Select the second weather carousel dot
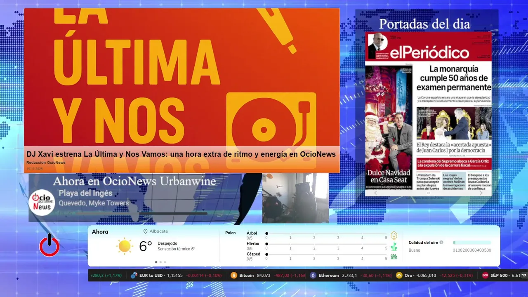This screenshot has height=297, width=528. tap(160, 262)
